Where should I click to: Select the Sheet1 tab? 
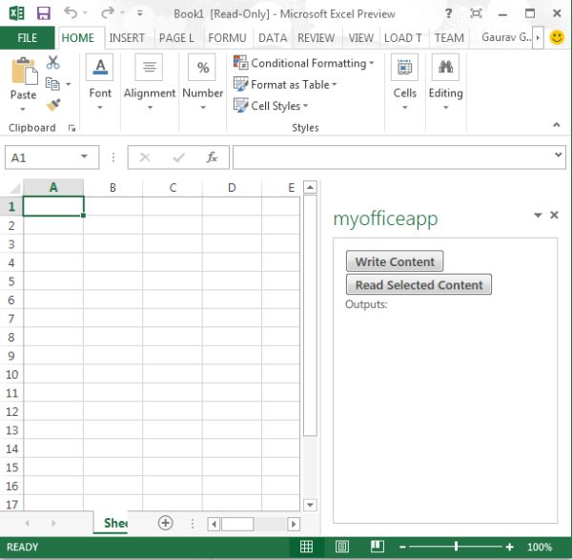click(x=111, y=523)
